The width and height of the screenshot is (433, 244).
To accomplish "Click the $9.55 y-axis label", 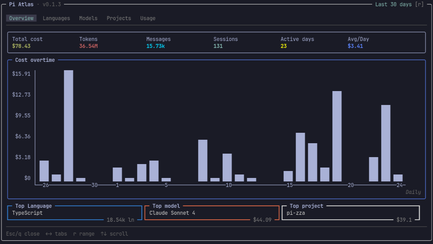I will [23, 115].
